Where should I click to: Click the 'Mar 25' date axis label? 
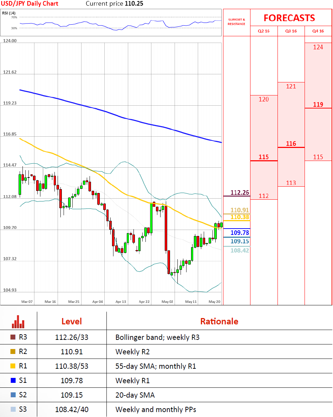[x=73, y=301]
